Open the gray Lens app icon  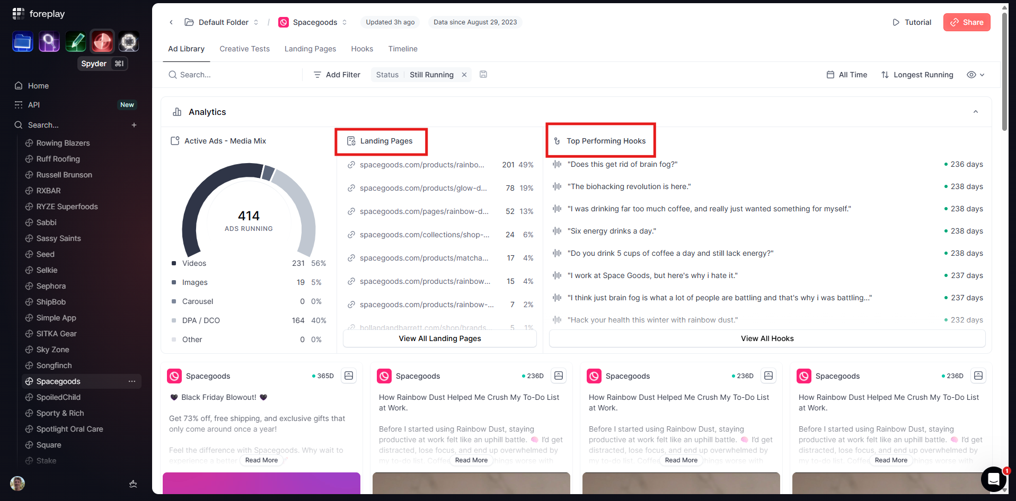(129, 42)
